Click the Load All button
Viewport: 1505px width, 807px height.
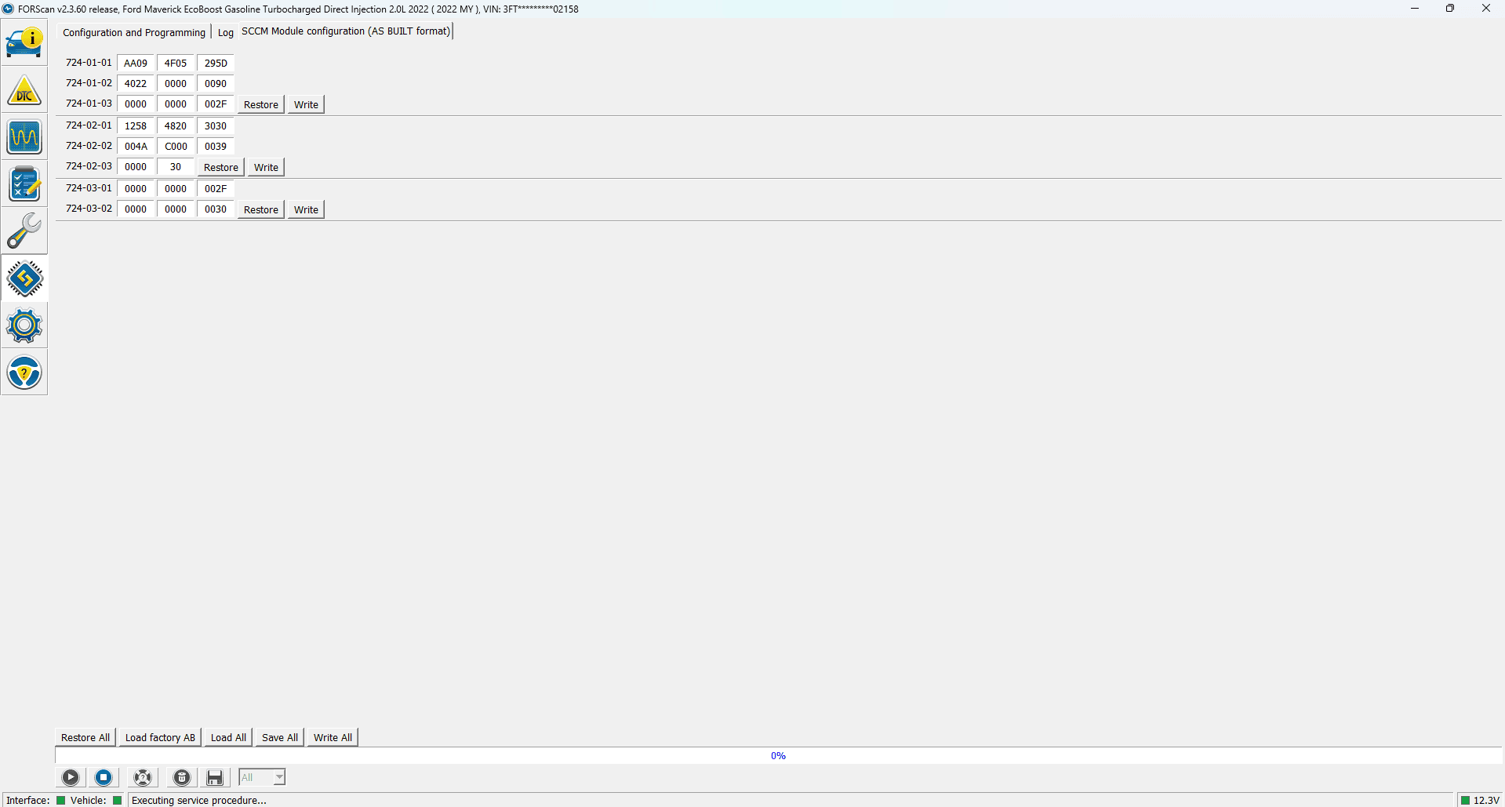[228, 737]
